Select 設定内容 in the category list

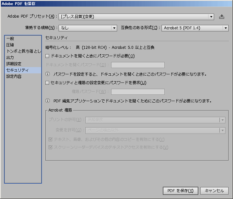point(14,77)
